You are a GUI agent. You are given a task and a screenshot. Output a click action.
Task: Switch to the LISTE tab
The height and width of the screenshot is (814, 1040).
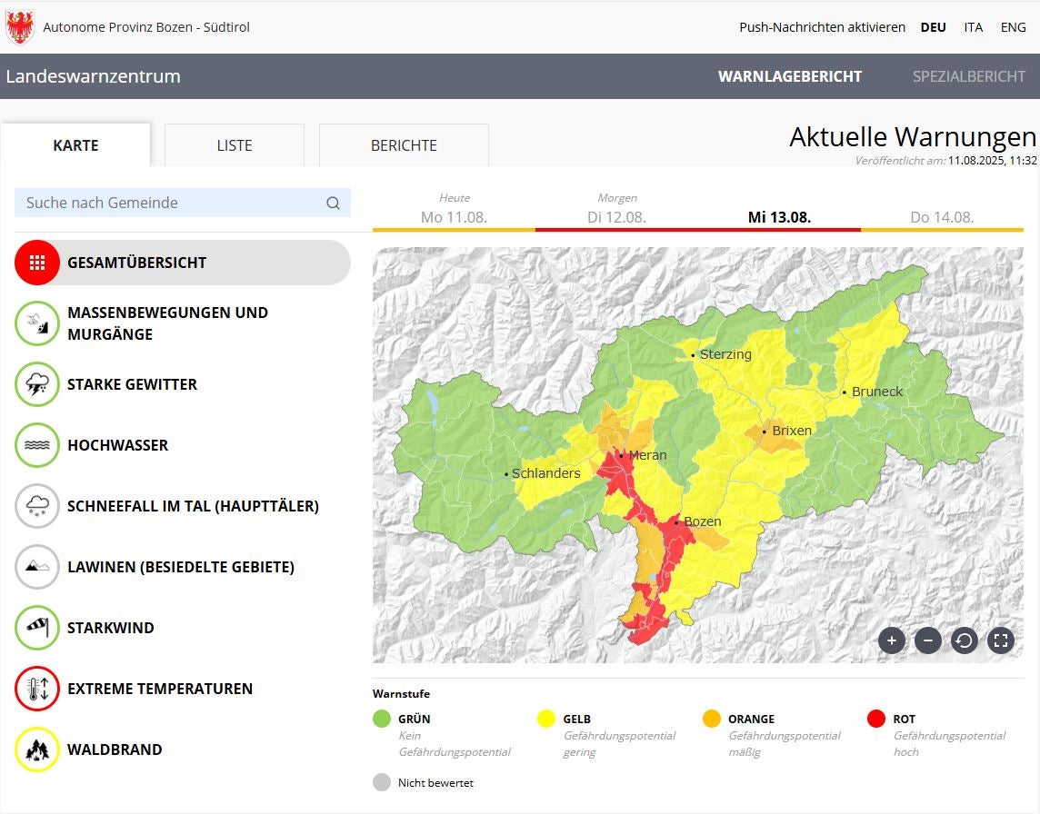click(x=234, y=145)
